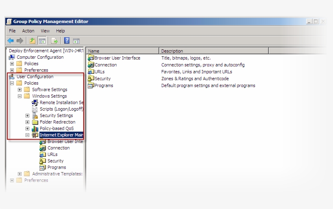
Task: Click the Computer Configuration icon in tree
Action: click(x=12, y=57)
